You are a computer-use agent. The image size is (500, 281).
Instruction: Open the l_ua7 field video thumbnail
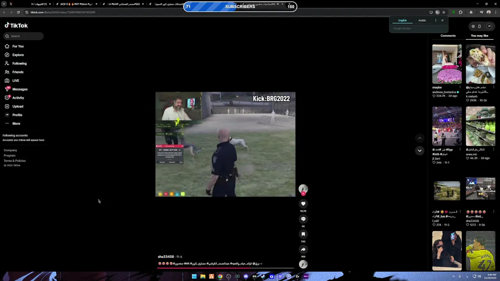447,191
